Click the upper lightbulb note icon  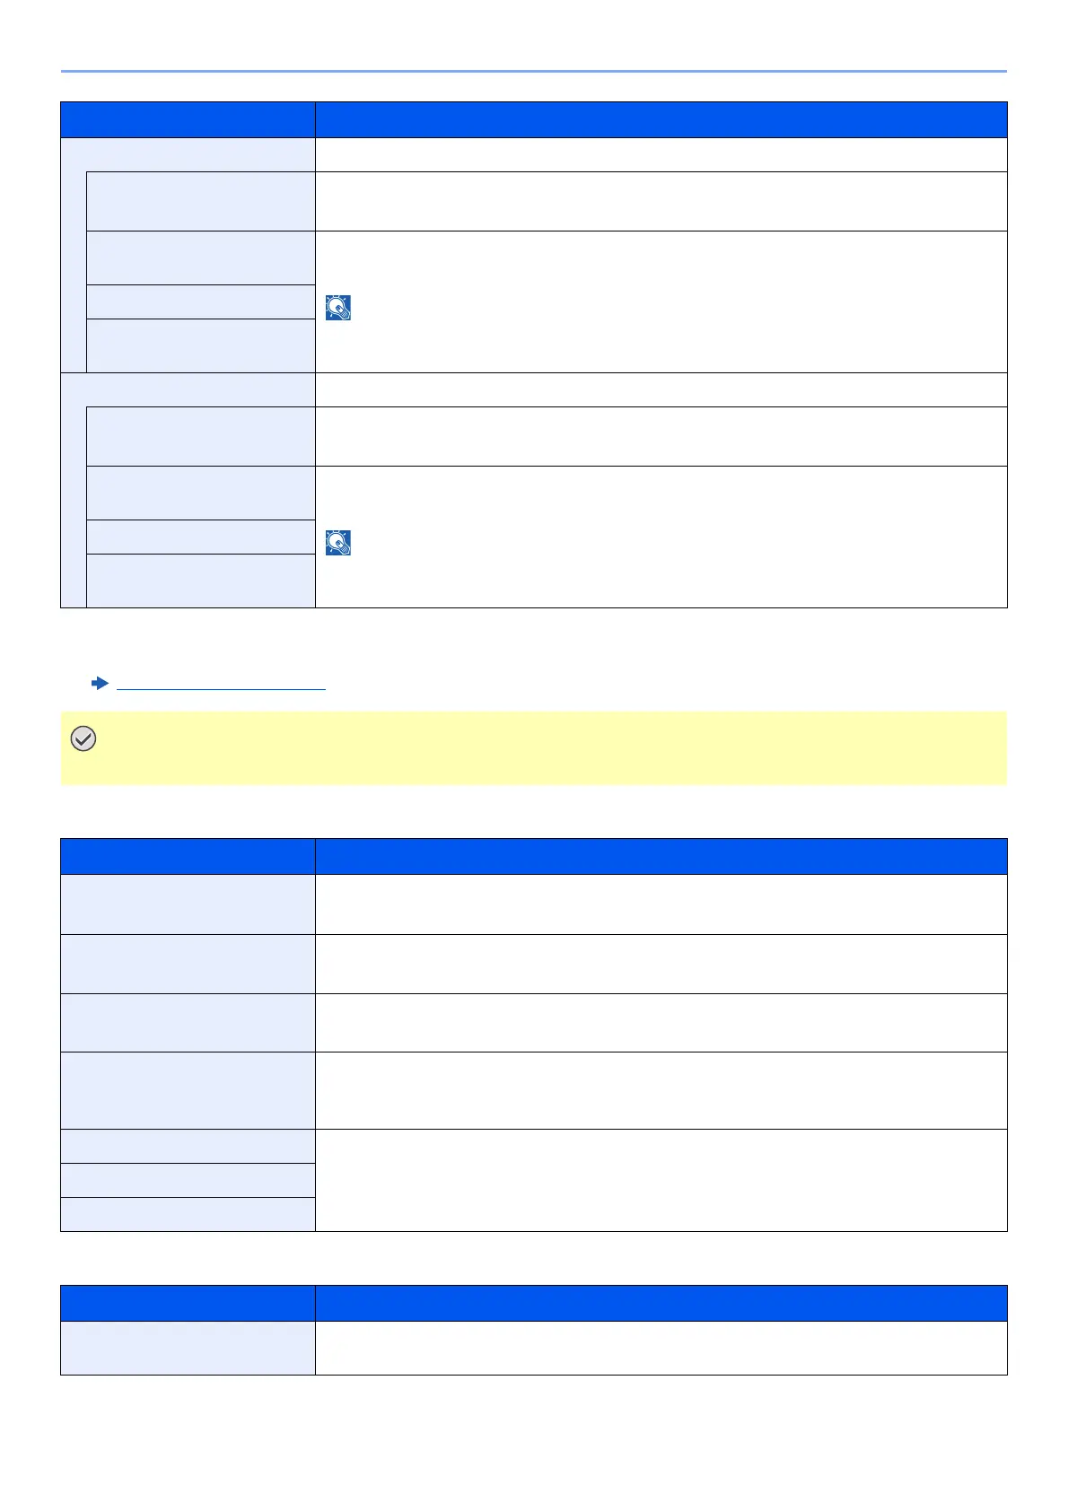338,308
